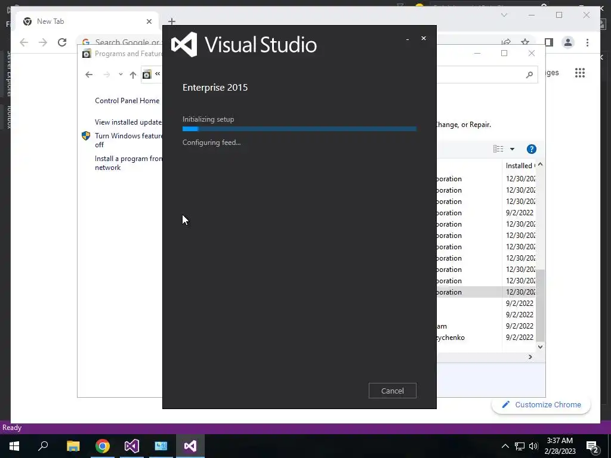The image size is (611, 458).
Task: Select the row ending in 'am' dated 9/2/2022
Action: [486, 326]
